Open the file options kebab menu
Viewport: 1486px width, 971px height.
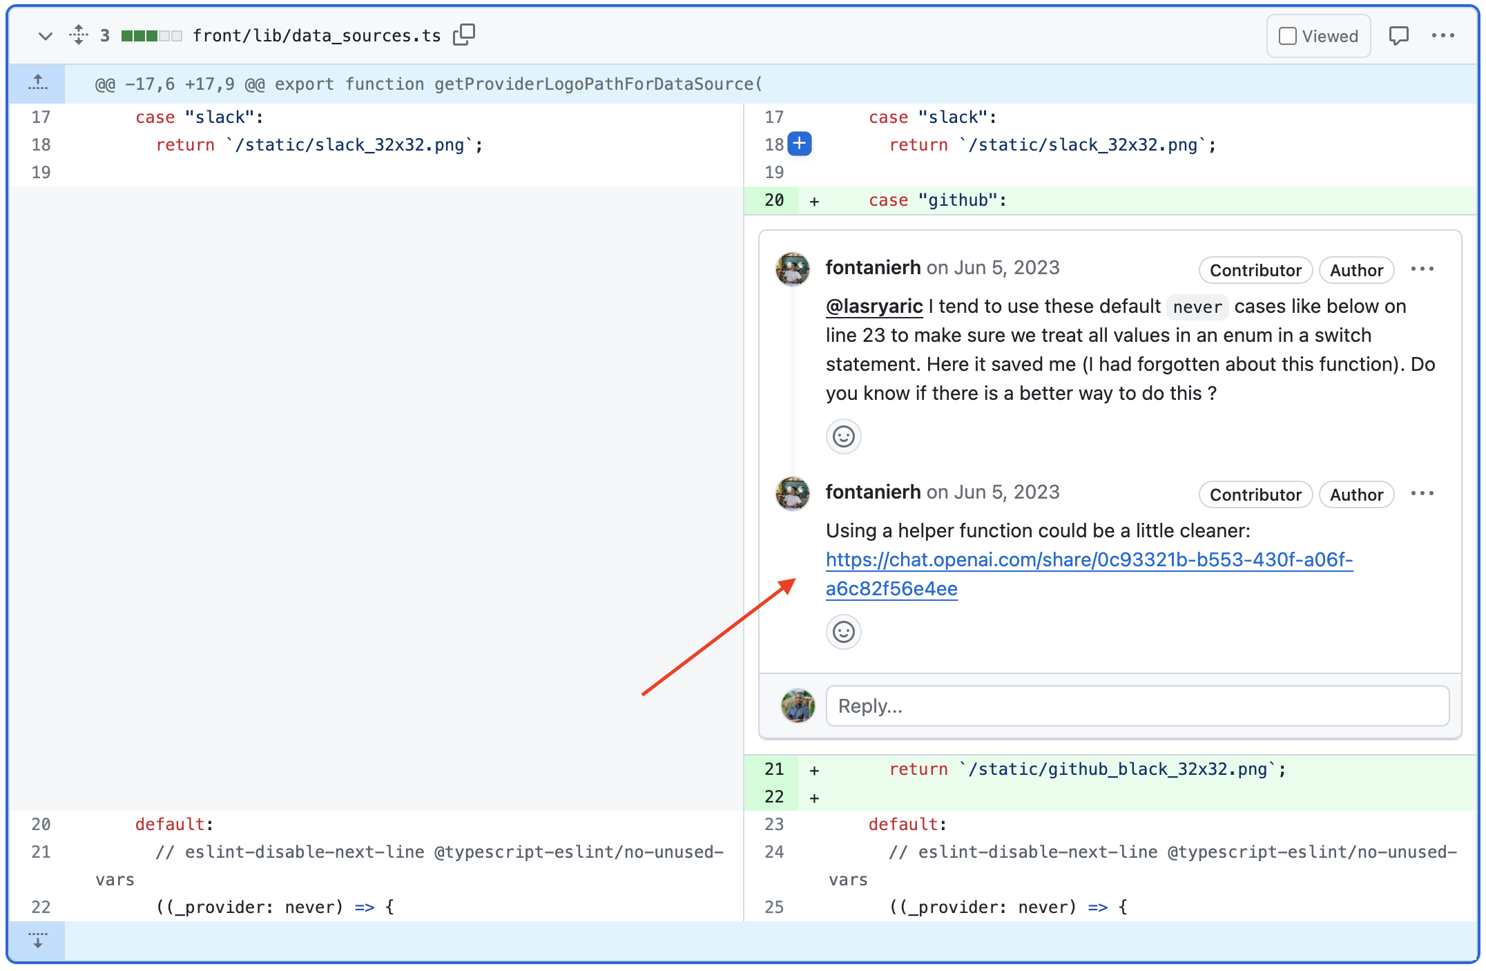1444,35
